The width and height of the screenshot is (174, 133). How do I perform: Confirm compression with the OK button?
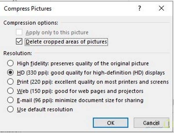[x=110, y=123]
